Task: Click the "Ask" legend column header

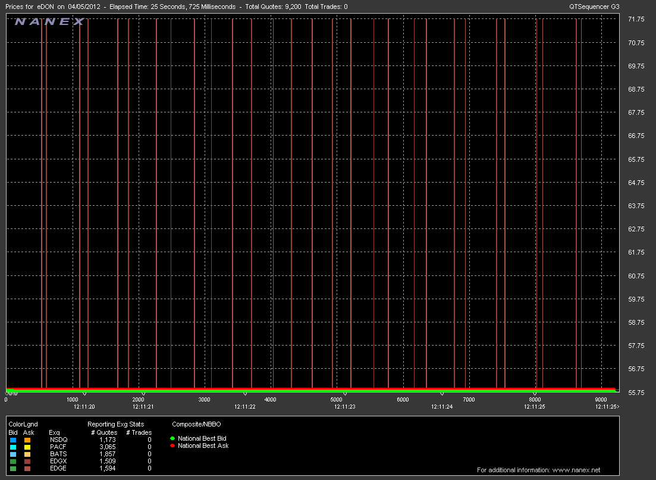Action: tap(29, 432)
